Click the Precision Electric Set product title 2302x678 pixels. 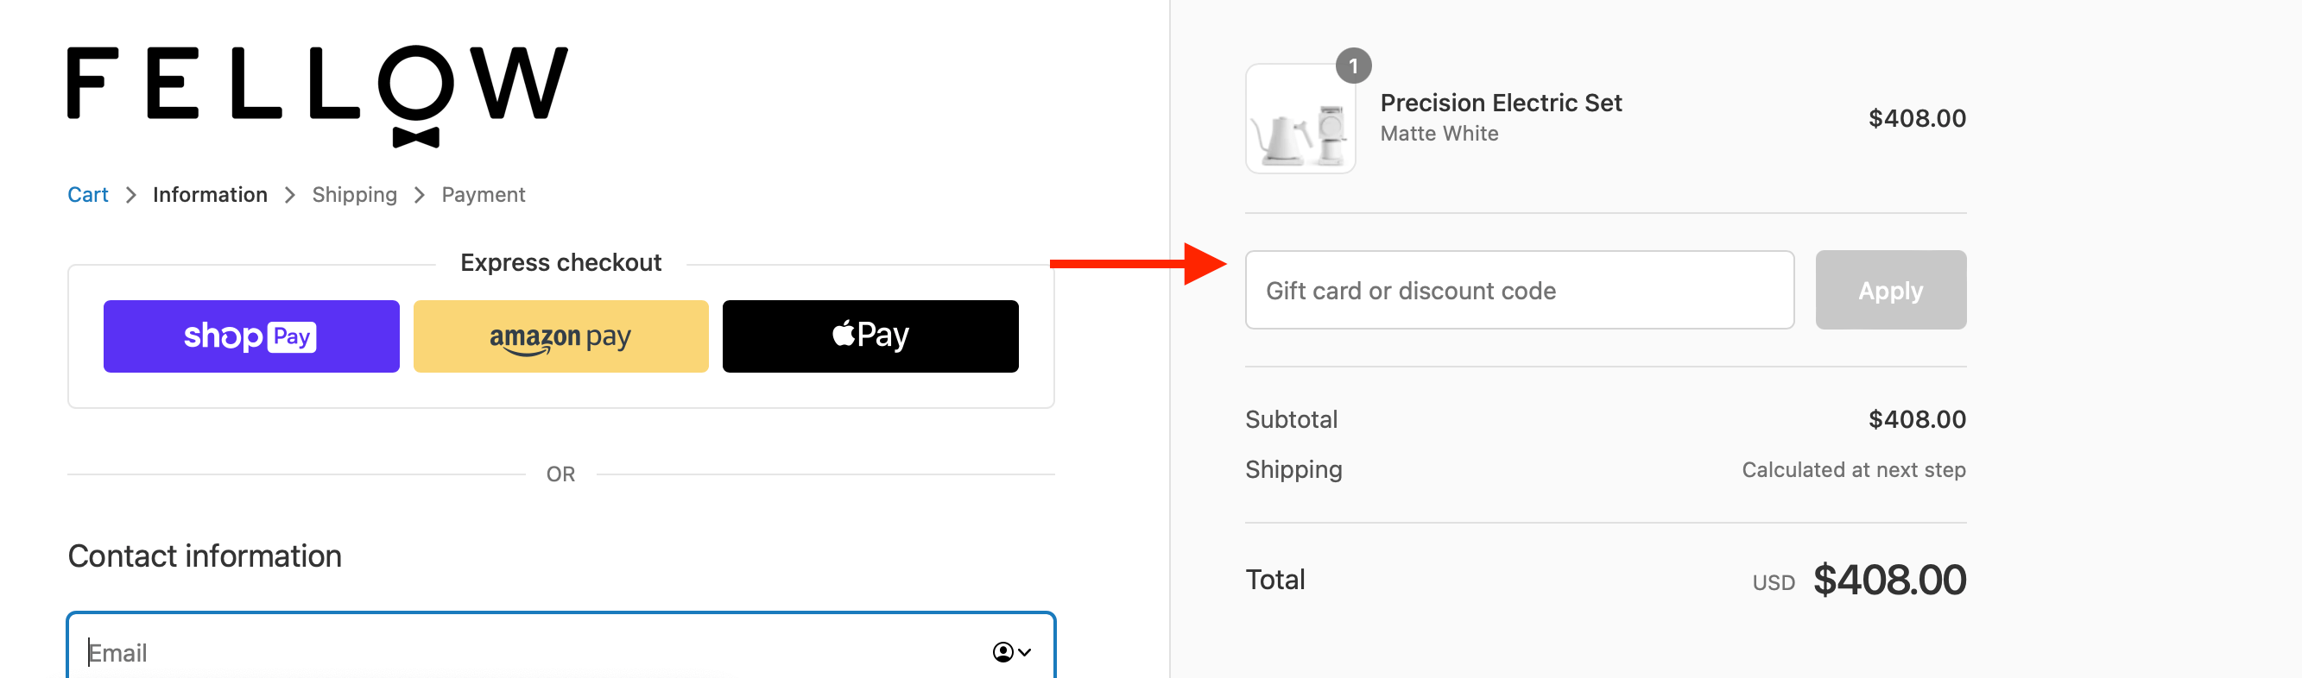[x=1501, y=102]
